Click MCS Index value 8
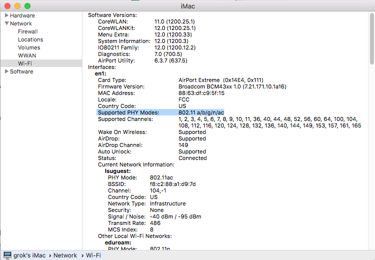375x260 pixels. pyautogui.click(x=152, y=229)
